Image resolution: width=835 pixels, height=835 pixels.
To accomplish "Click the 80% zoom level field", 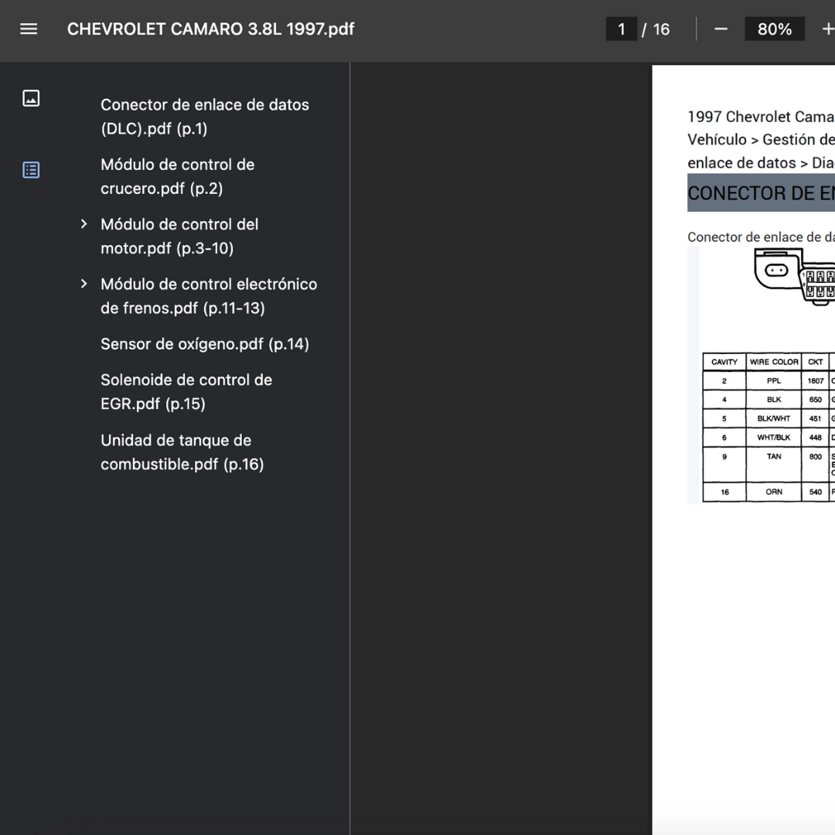I will (774, 29).
